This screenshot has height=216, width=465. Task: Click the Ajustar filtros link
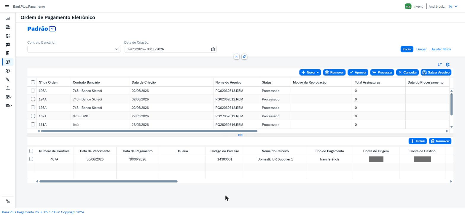[x=441, y=49]
